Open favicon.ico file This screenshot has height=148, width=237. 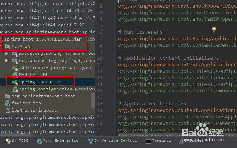(x=26, y=103)
